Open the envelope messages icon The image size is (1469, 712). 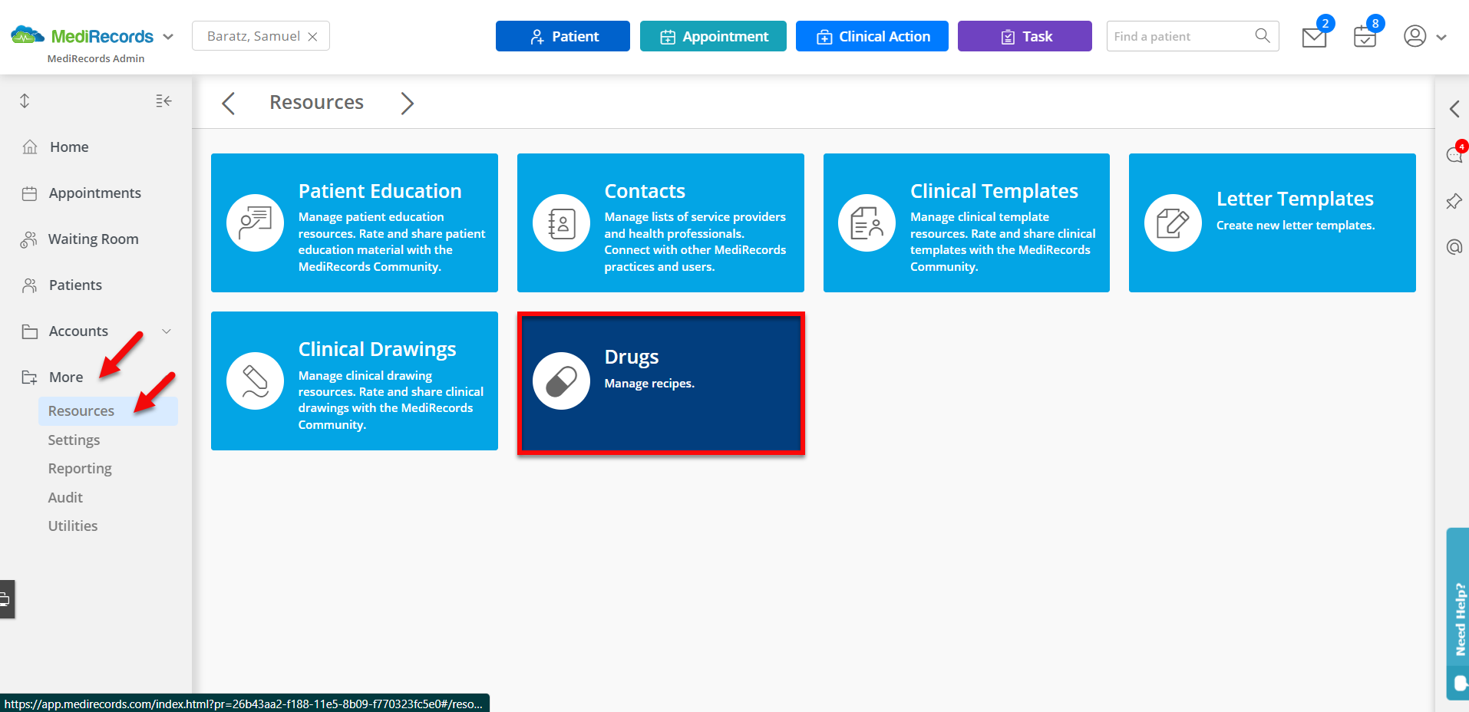pos(1314,36)
